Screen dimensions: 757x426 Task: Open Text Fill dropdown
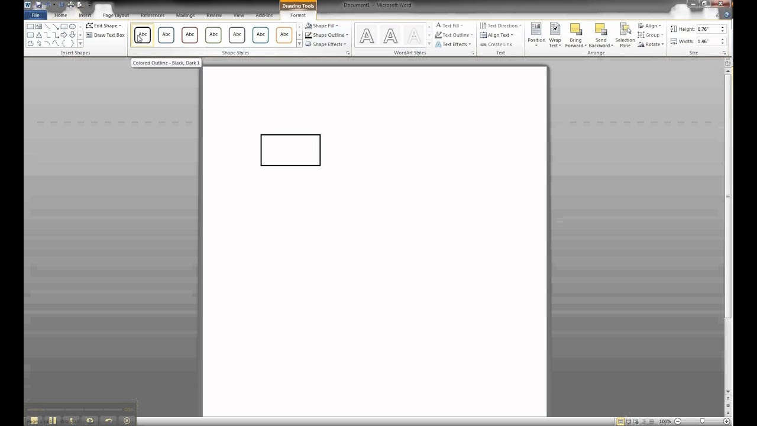[x=449, y=26]
